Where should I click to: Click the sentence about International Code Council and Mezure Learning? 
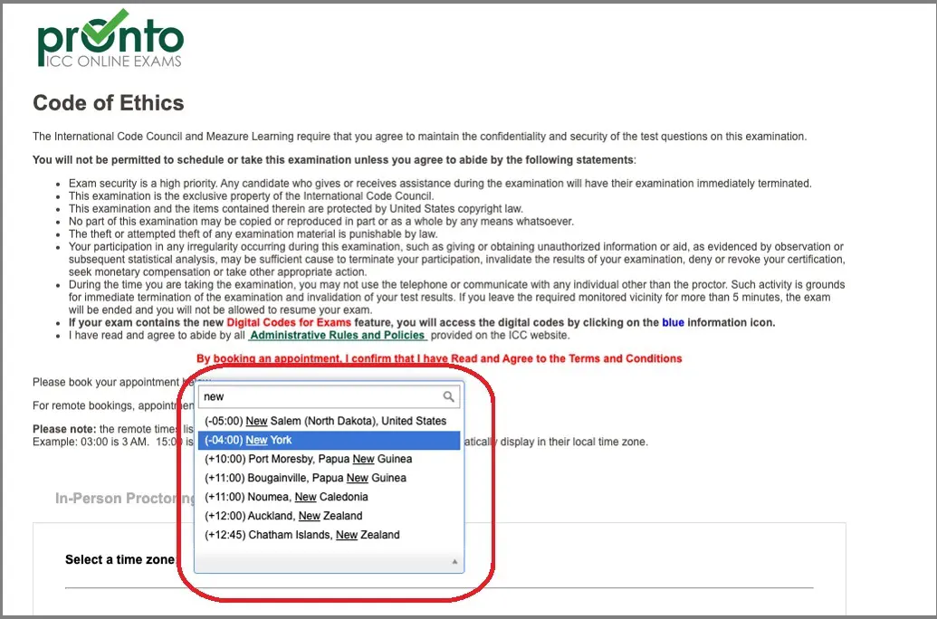(419, 137)
